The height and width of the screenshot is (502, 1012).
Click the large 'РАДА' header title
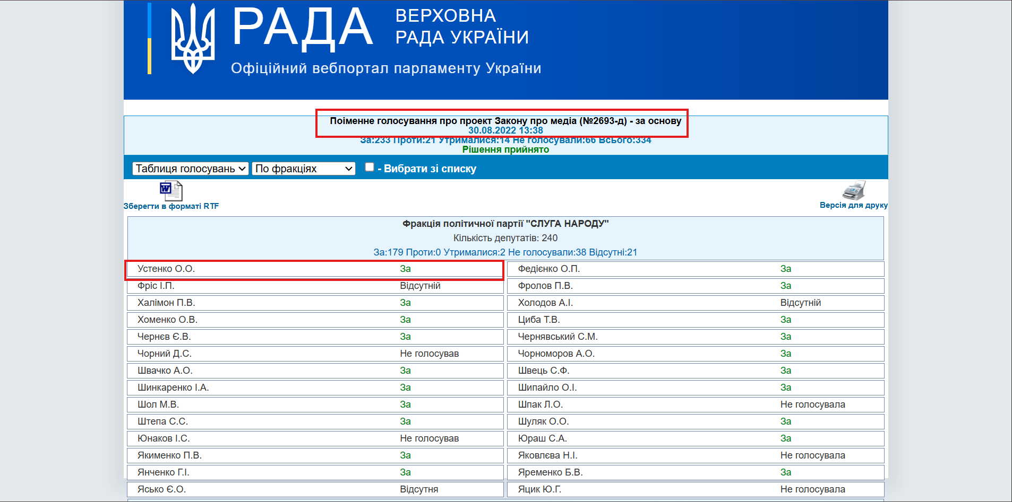[303, 28]
